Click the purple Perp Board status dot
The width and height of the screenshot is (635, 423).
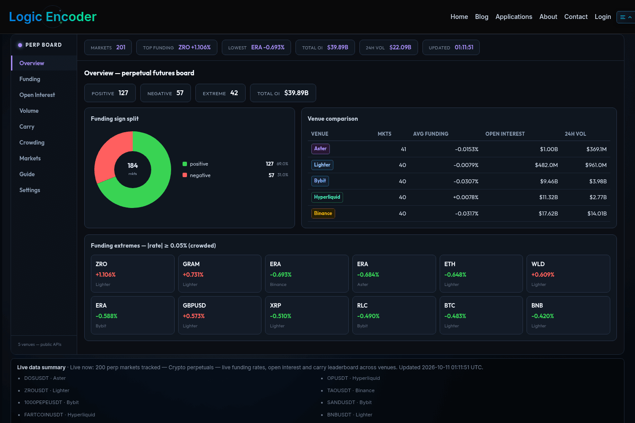pos(20,45)
